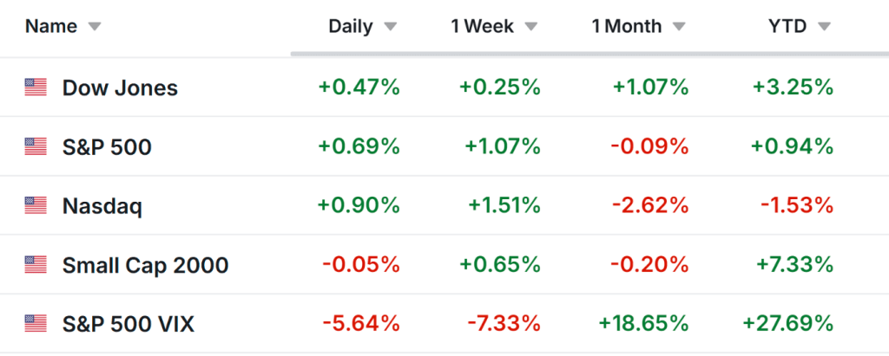The image size is (889, 356).
Task: Sort by Name using its arrow
Action: 95,27
